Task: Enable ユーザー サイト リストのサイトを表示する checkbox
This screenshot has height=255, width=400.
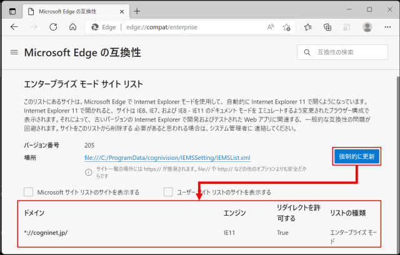Action: pyautogui.click(x=168, y=192)
